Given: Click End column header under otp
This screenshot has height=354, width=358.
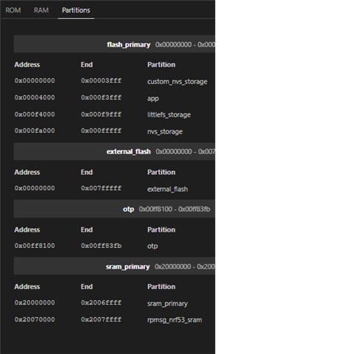Looking at the screenshot, I should coord(87,229).
